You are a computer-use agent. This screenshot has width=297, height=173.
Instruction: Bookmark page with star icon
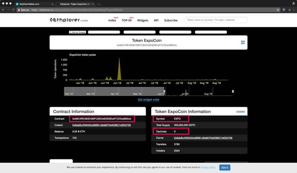click(x=278, y=10)
